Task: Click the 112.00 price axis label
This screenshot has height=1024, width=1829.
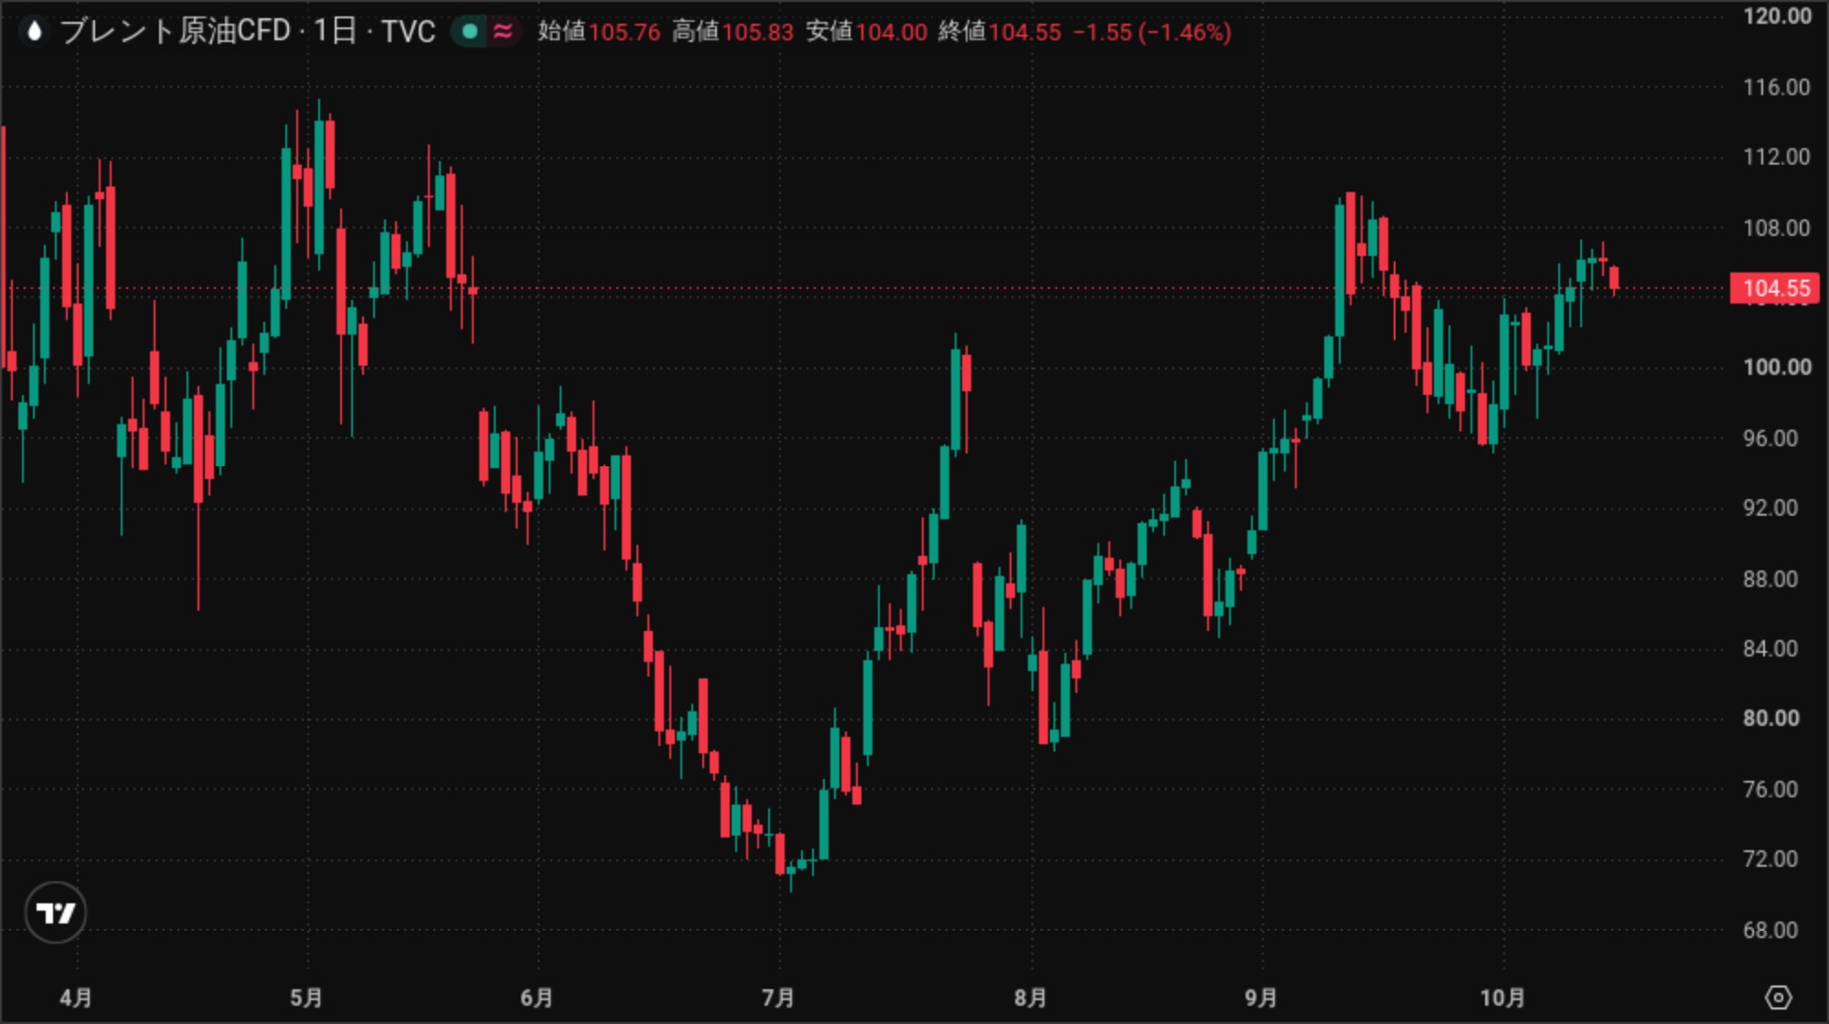Action: click(1777, 157)
